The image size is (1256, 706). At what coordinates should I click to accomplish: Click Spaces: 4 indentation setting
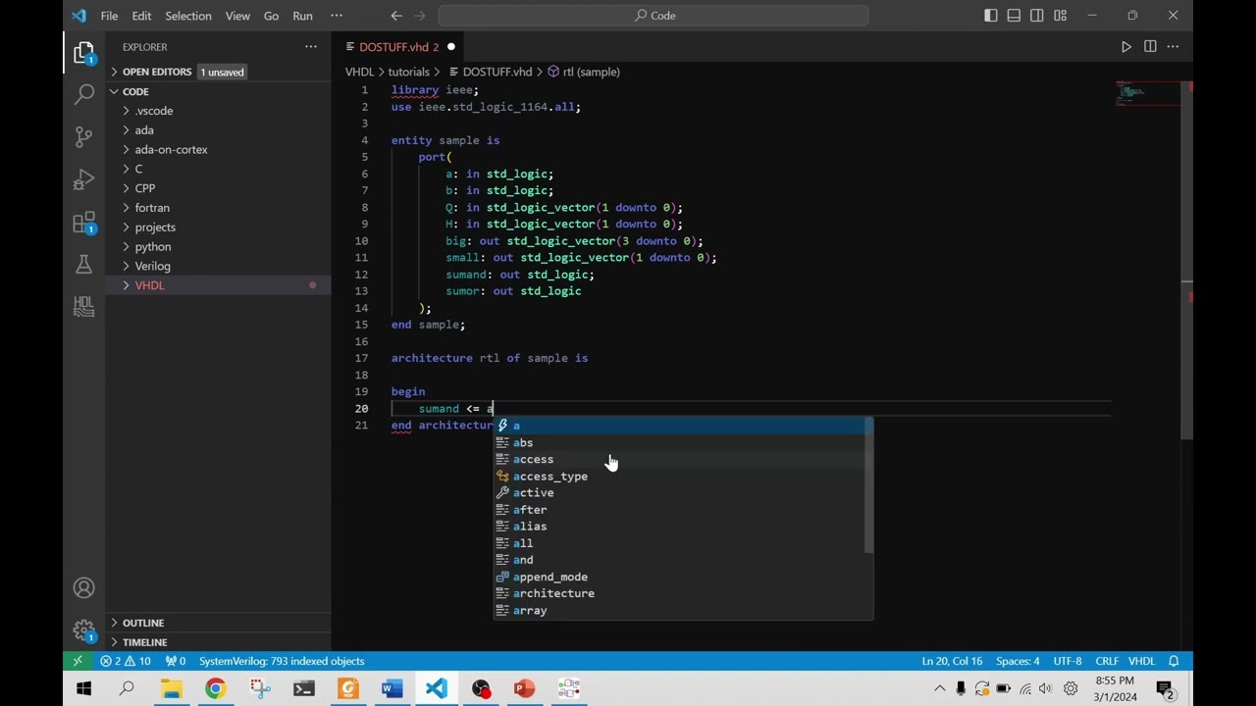click(1018, 661)
